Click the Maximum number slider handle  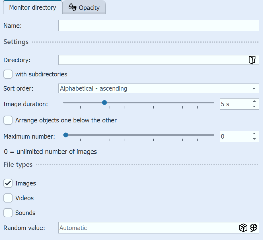click(x=66, y=135)
